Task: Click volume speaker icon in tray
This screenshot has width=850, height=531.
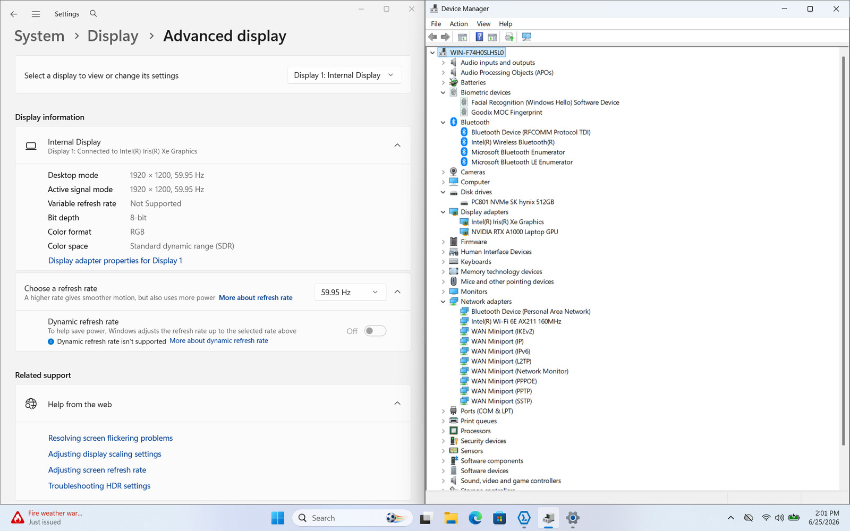Action: point(779,518)
